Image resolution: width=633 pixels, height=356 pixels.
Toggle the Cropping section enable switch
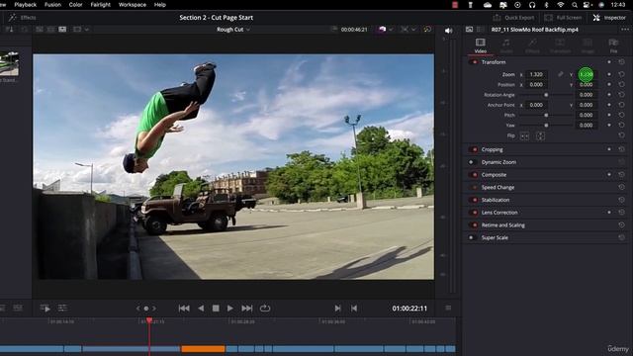point(474,149)
